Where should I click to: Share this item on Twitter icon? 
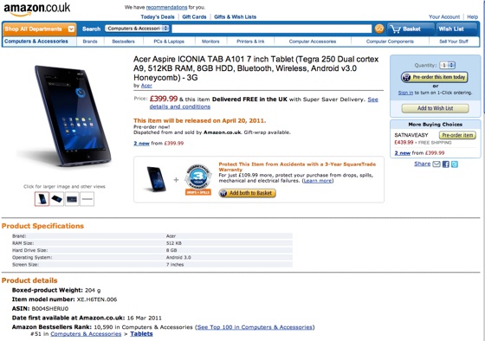tap(455, 164)
